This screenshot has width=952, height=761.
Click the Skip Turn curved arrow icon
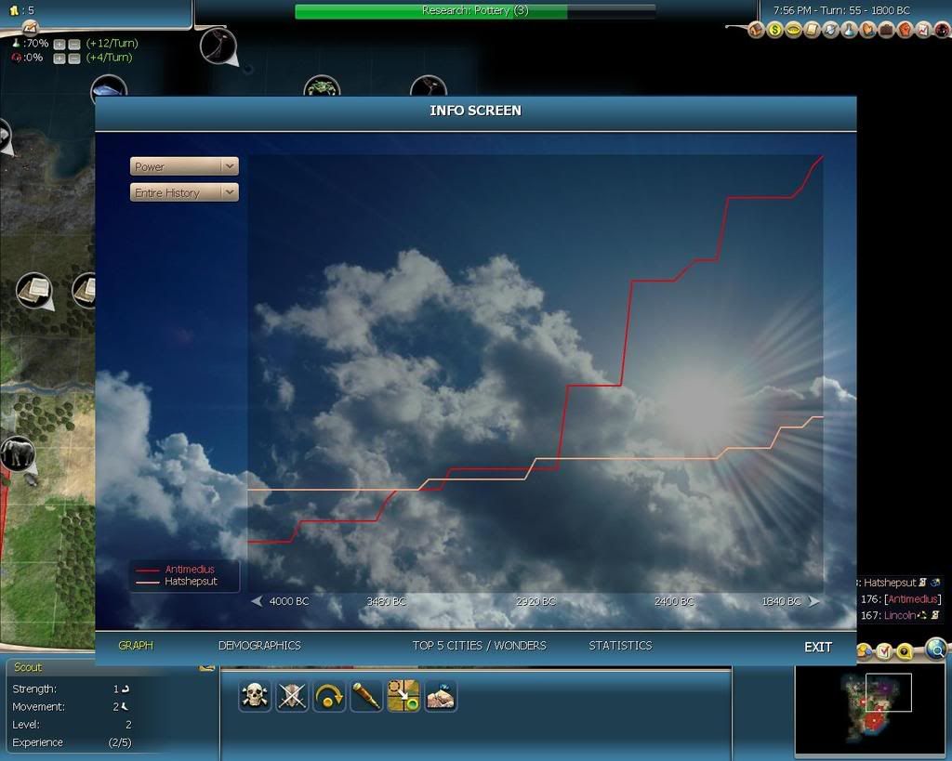pos(329,695)
